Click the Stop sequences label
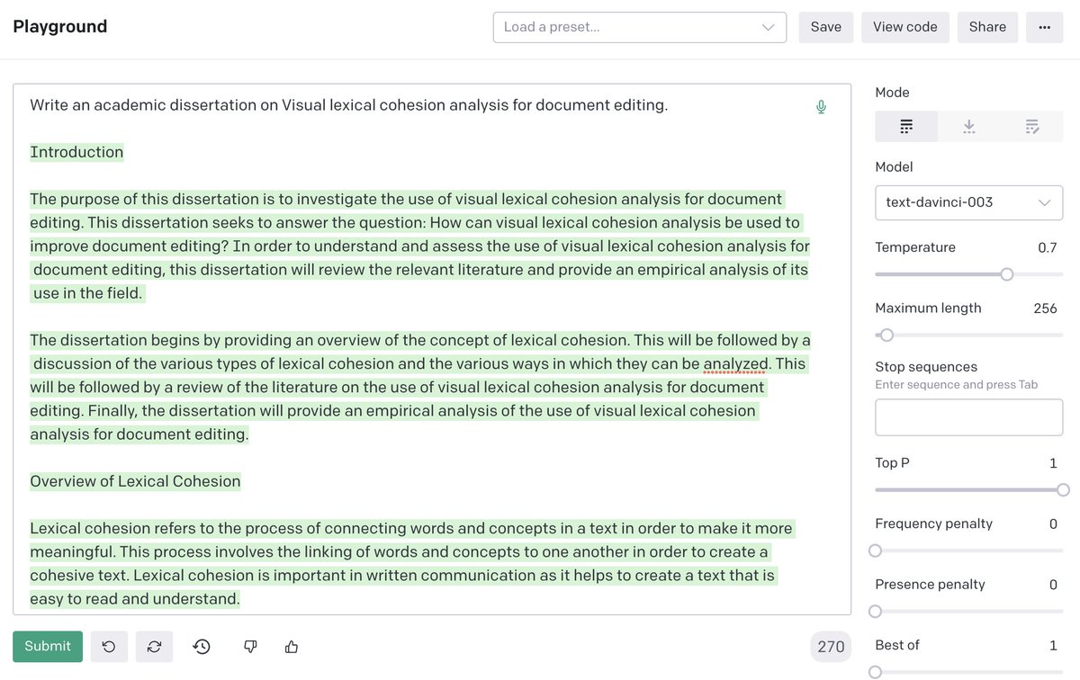The image size is (1080, 680). point(926,367)
